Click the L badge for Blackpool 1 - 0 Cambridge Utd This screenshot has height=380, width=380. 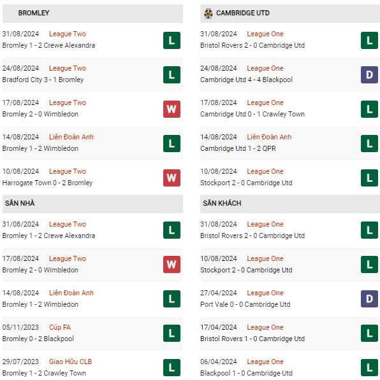[x=369, y=368]
